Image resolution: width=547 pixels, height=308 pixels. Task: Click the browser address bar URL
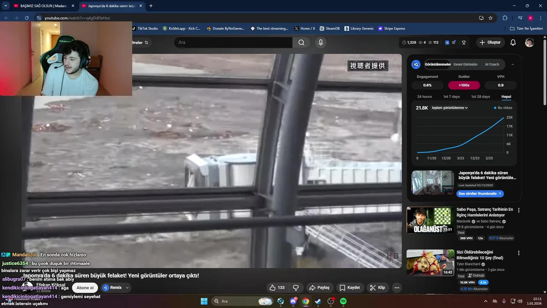77,18
